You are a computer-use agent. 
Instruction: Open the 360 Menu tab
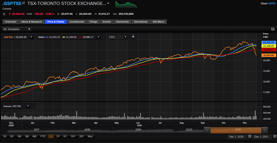[158, 22]
